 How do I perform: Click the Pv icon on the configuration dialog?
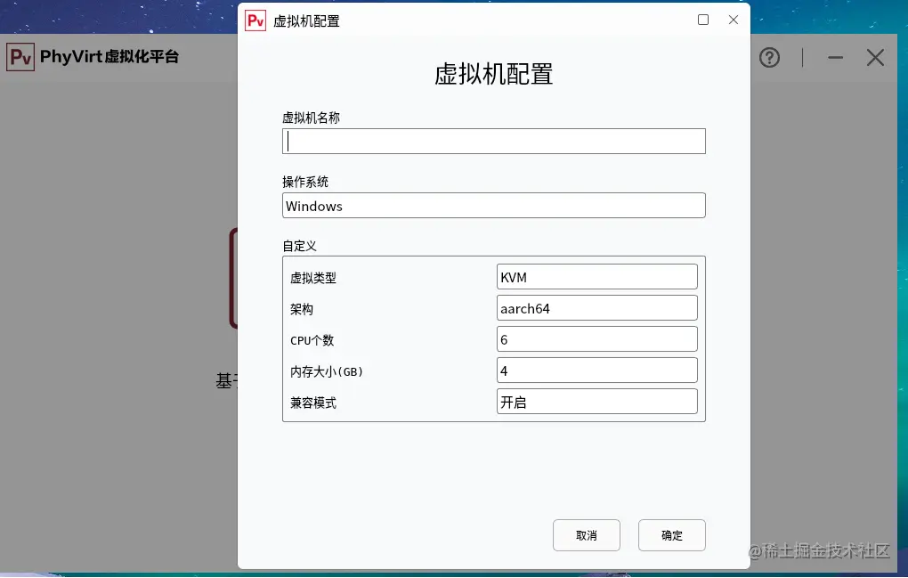tap(255, 20)
